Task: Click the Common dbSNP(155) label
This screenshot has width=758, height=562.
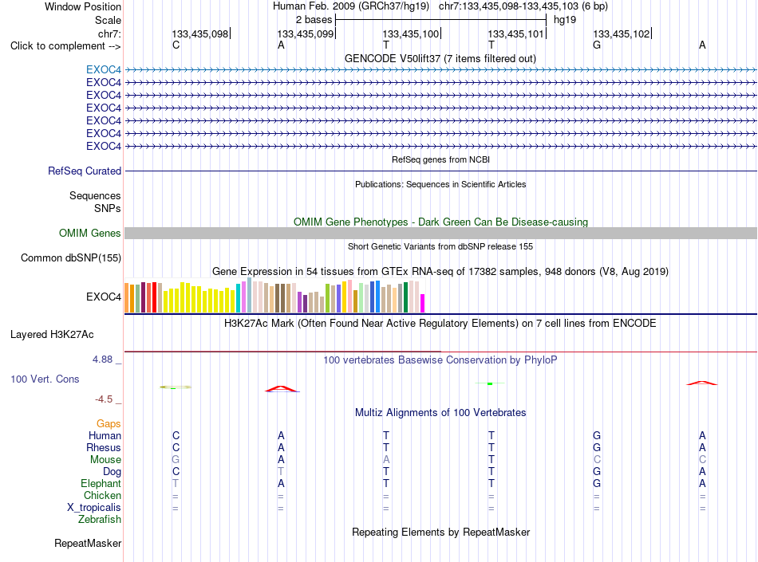Action: pos(70,257)
